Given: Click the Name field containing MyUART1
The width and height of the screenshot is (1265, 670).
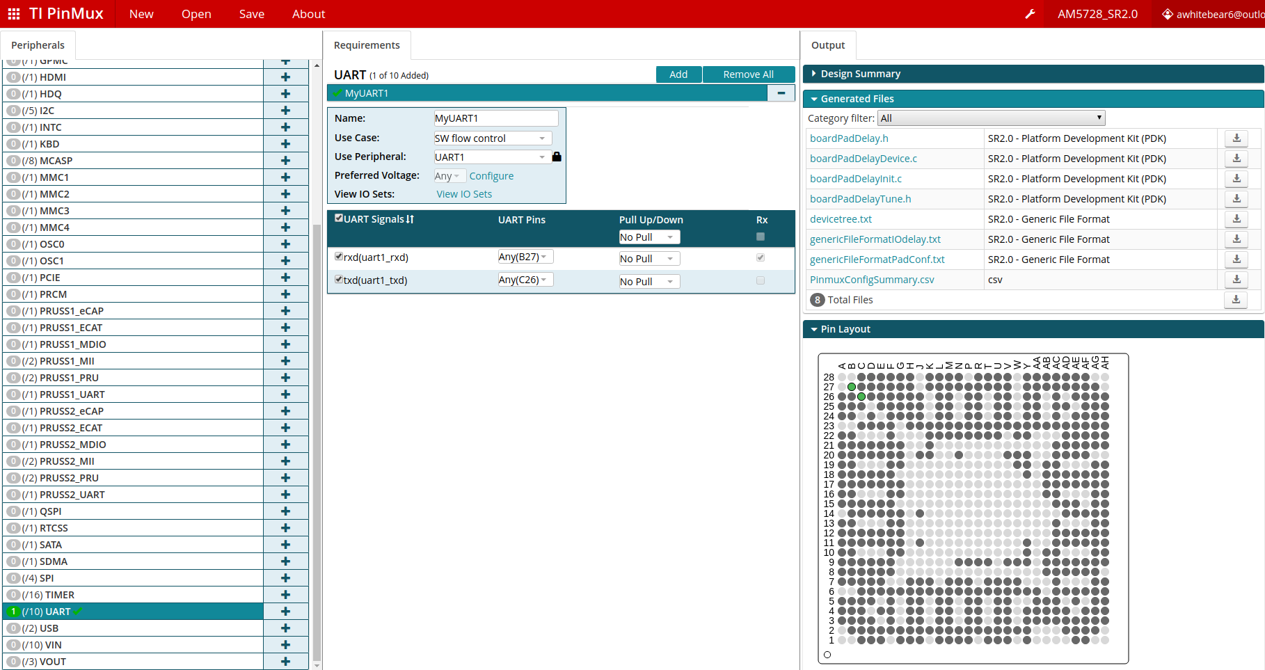Looking at the screenshot, I should pyautogui.click(x=495, y=118).
